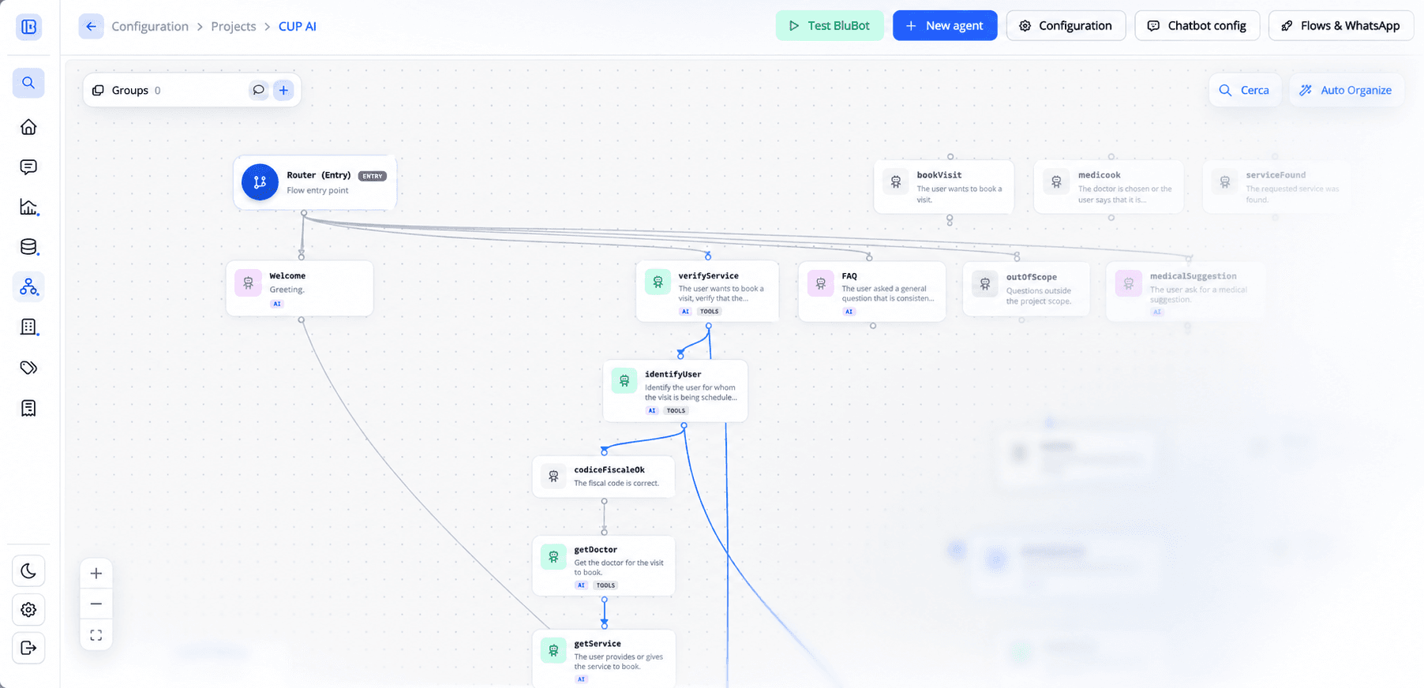Viewport: 1424px width, 688px height.
Task: Click the Test BluBot button
Action: click(x=830, y=25)
